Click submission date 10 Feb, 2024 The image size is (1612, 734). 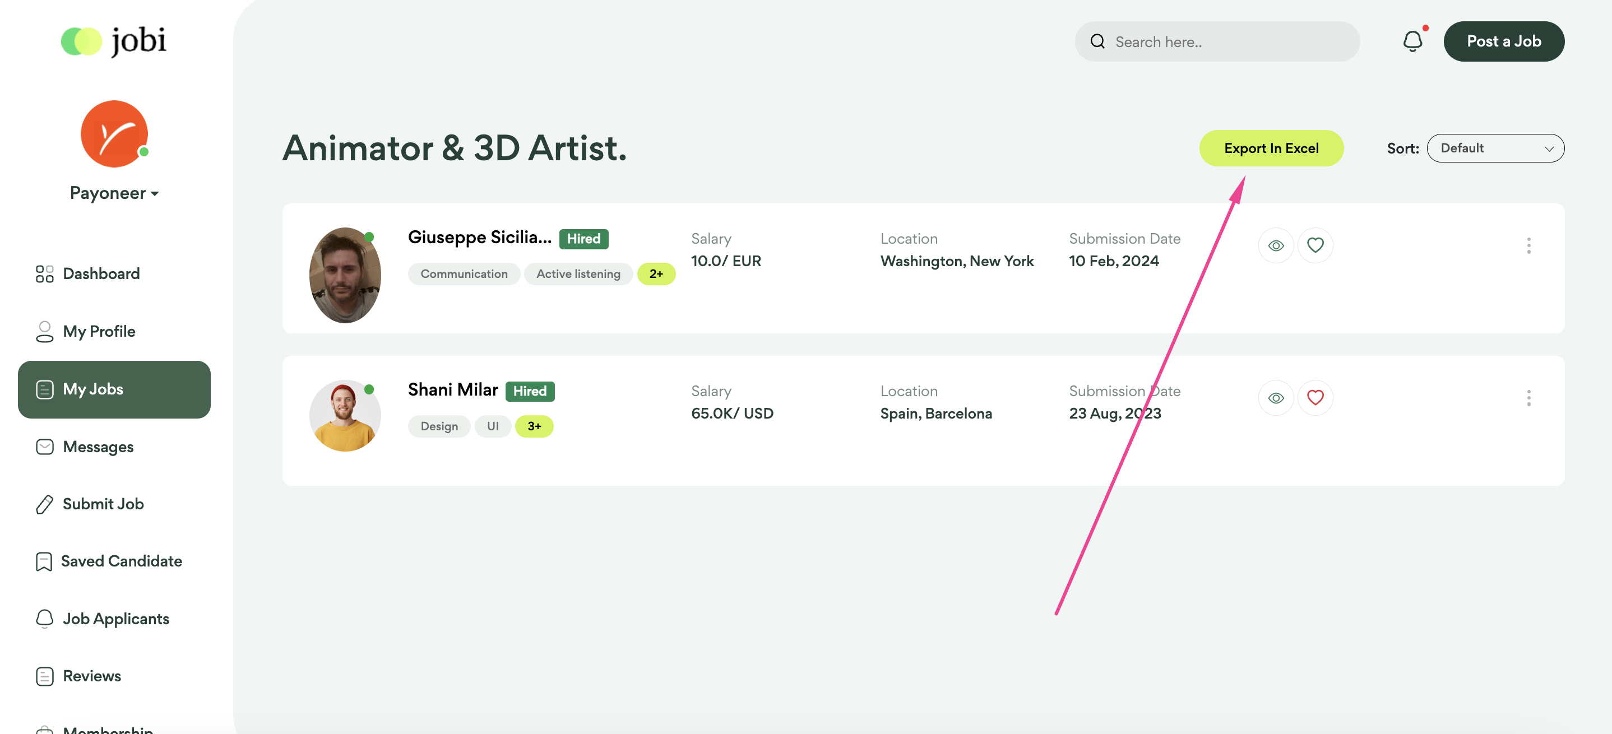(x=1114, y=261)
